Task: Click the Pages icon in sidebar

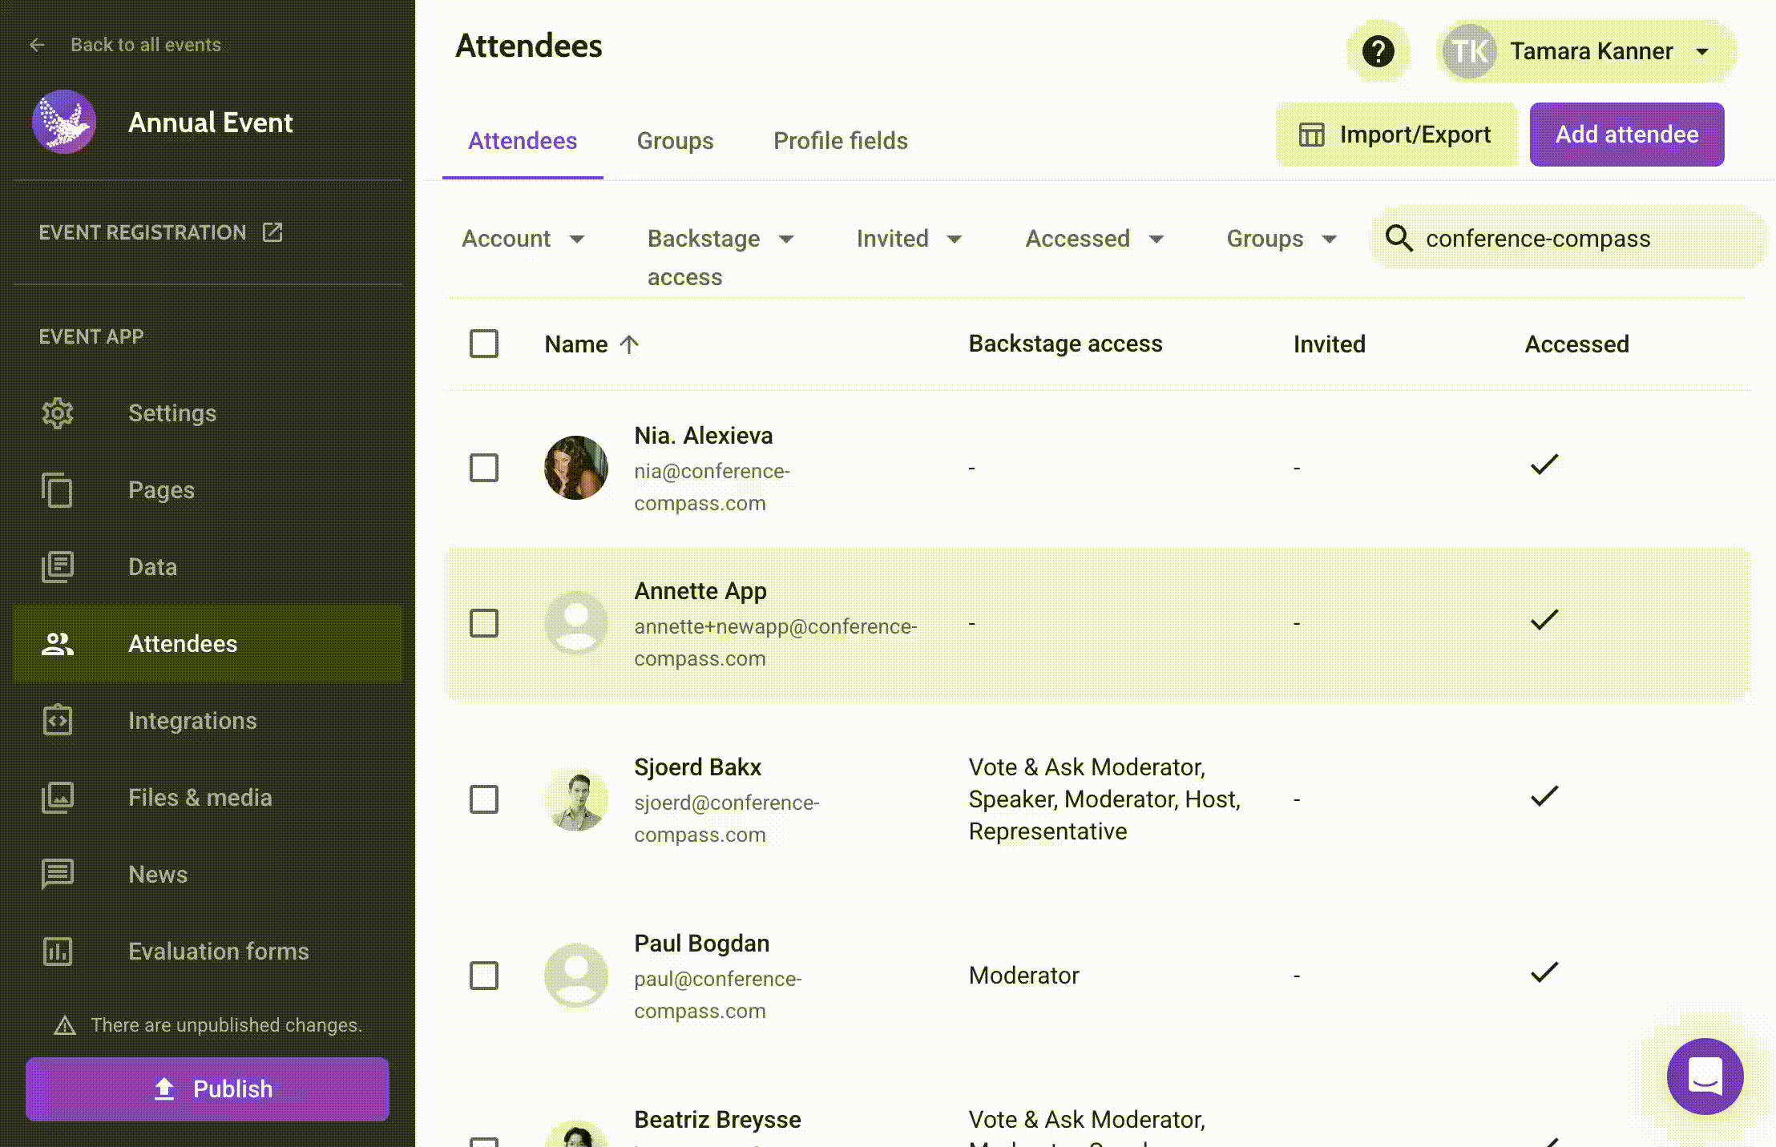Action: click(x=58, y=490)
